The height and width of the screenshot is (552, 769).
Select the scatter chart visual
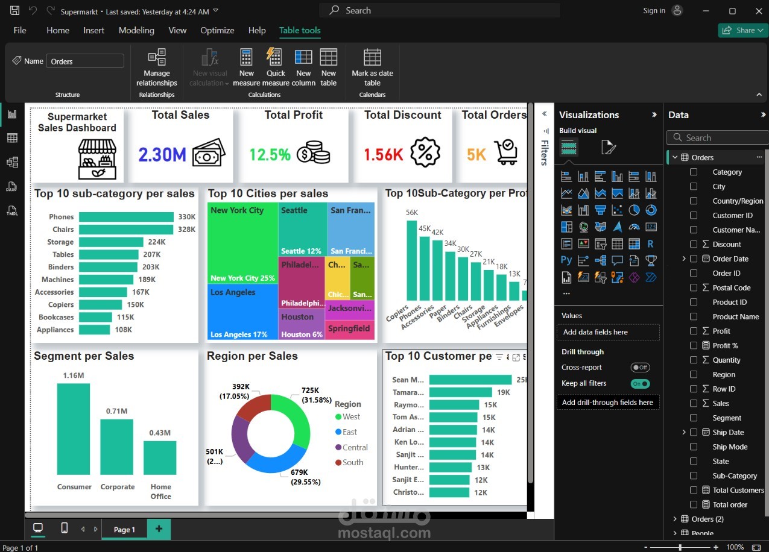pyautogui.click(x=617, y=210)
